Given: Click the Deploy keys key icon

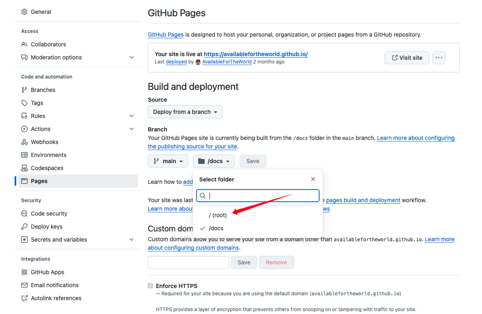Looking at the screenshot, I should (x=24, y=227).
